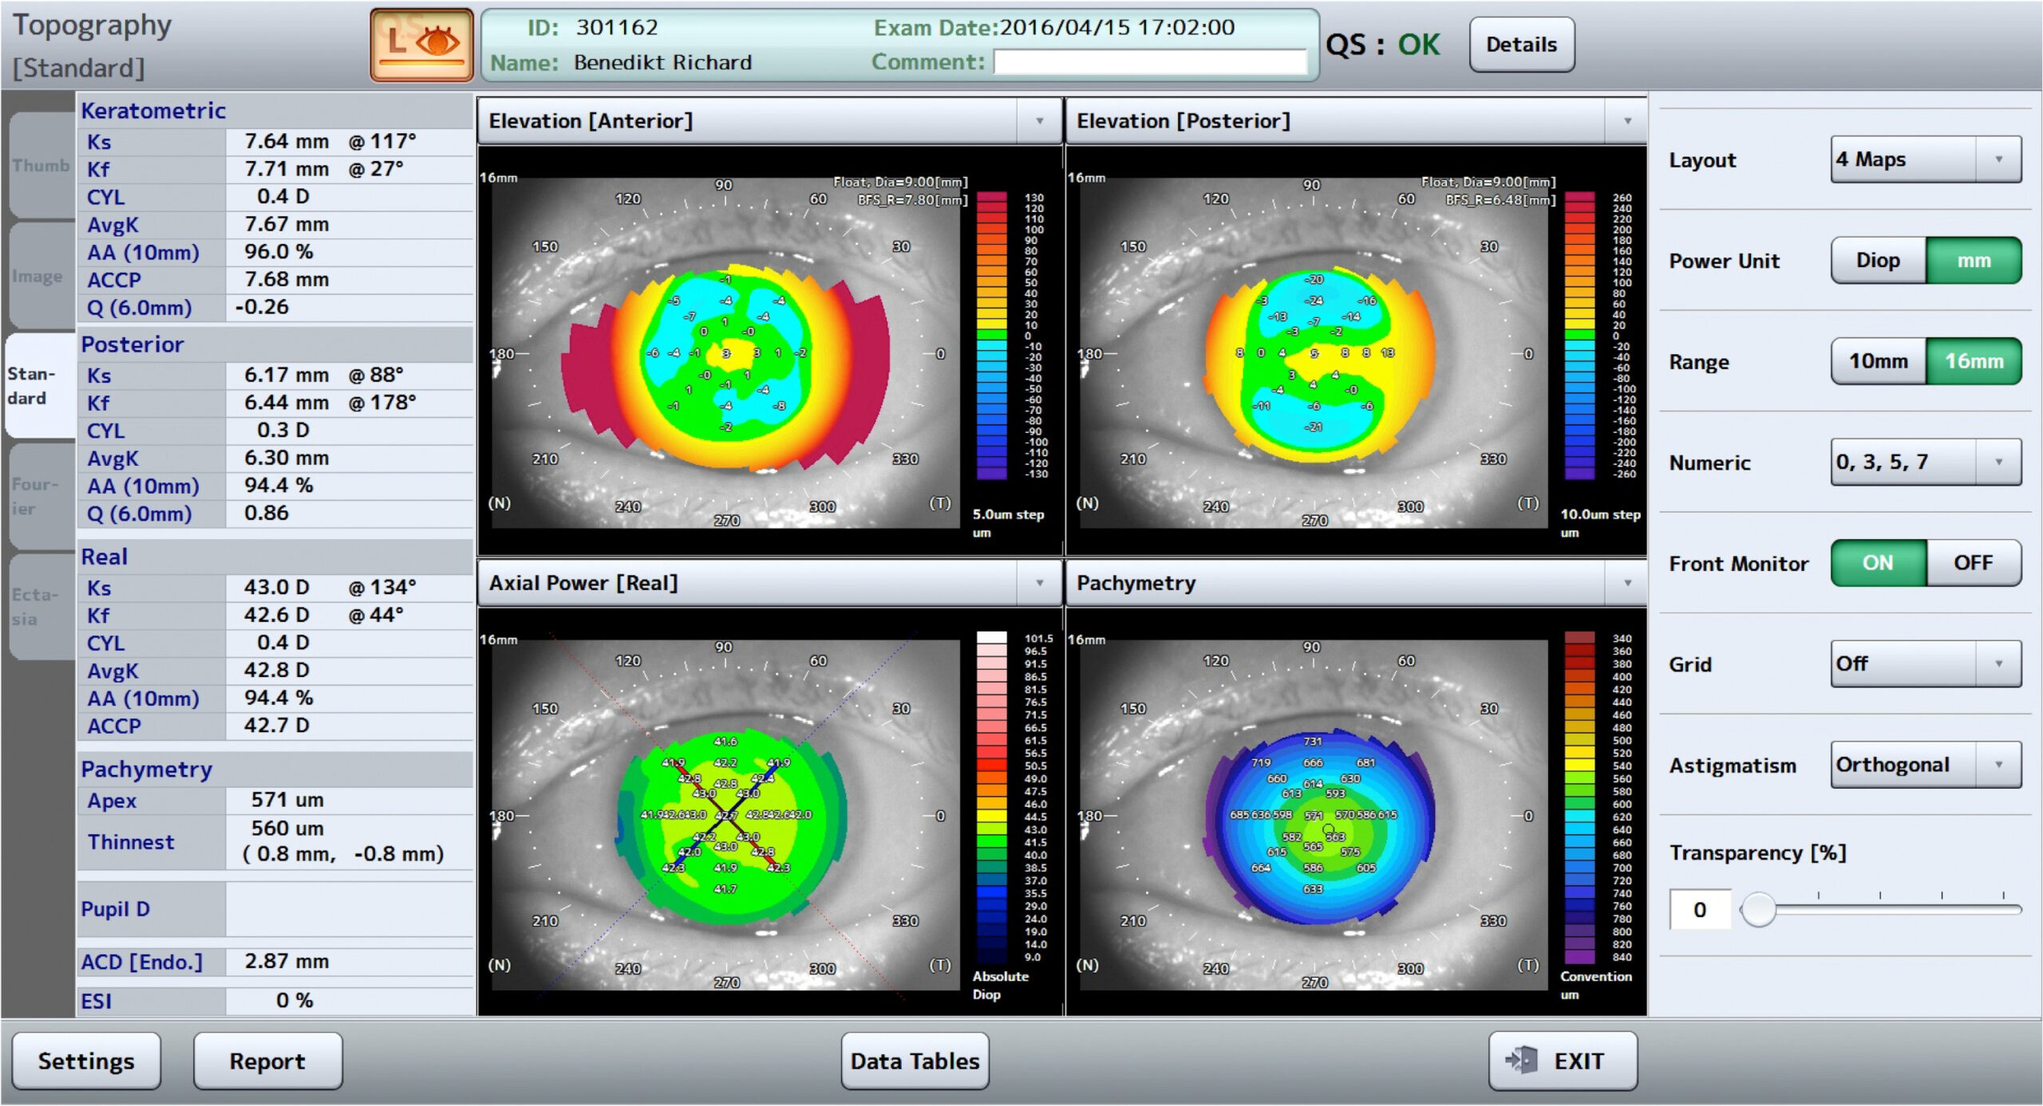Click the Comment input field
This screenshot has height=1106, width=2043.
(1149, 62)
